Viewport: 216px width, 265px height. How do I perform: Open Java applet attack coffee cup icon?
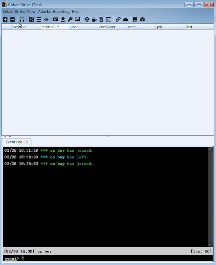(94, 19)
